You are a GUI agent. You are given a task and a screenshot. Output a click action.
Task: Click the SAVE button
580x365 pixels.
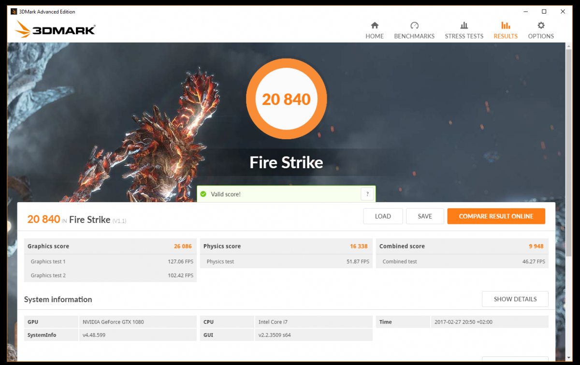425,216
